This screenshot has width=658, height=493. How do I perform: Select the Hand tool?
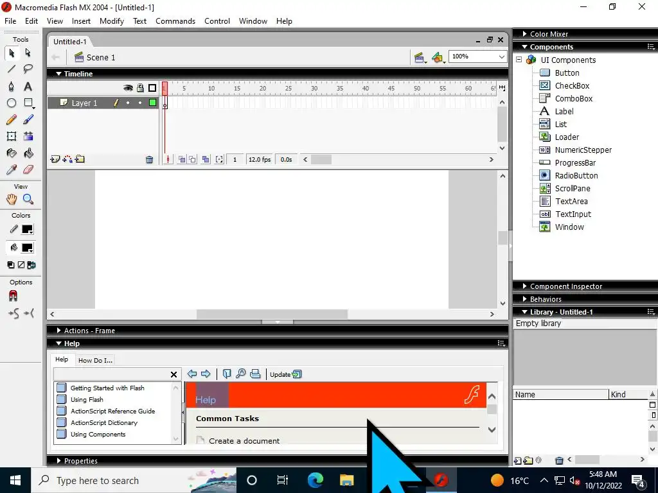click(x=12, y=199)
